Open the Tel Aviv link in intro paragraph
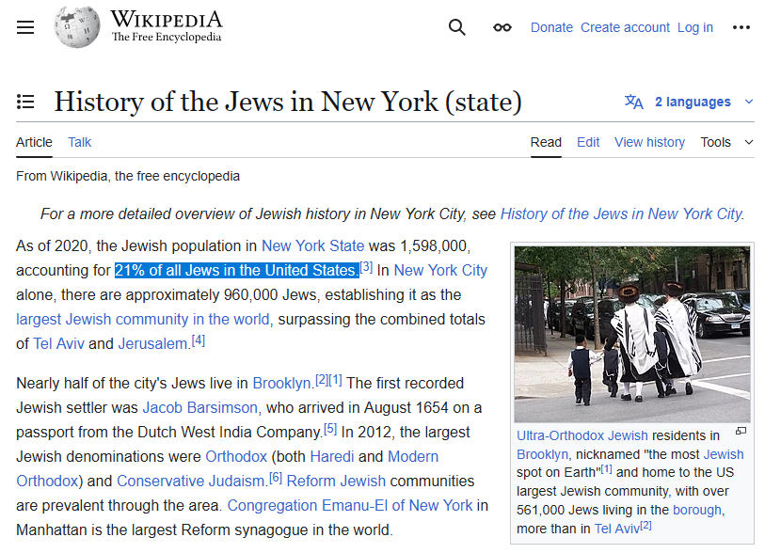Screen dimensions: 765x553 (x=58, y=343)
